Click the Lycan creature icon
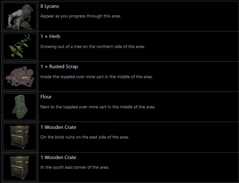 tap(19, 16)
